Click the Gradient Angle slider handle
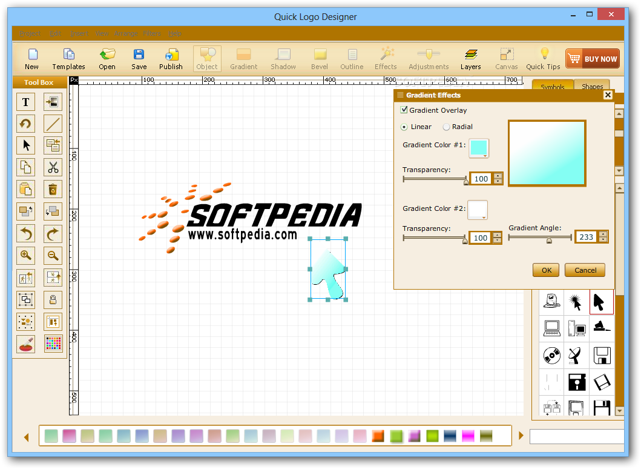This screenshot has width=641, height=469. point(550,240)
